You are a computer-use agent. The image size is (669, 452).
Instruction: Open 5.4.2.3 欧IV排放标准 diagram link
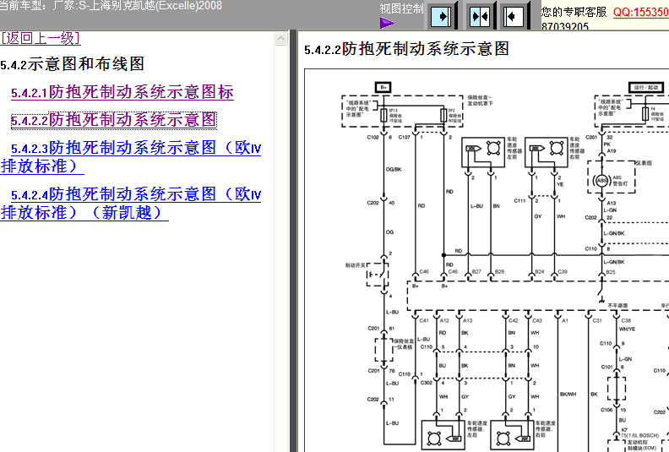coord(131,157)
